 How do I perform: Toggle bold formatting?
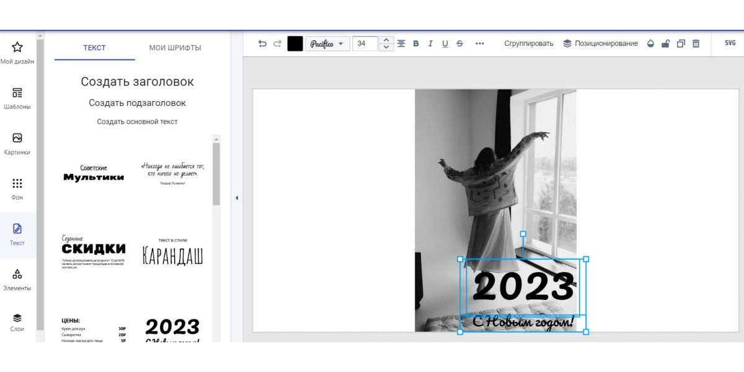[416, 43]
